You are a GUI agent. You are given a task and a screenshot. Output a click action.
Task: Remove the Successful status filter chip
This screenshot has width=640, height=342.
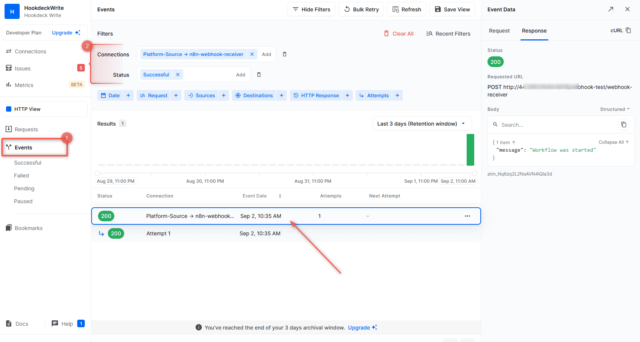coord(178,75)
